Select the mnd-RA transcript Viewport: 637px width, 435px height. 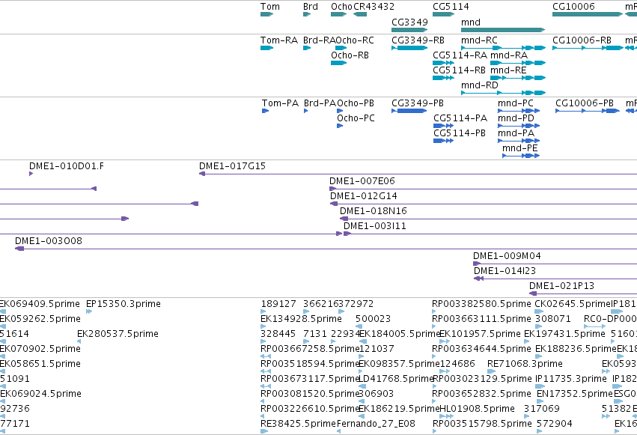point(518,63)
